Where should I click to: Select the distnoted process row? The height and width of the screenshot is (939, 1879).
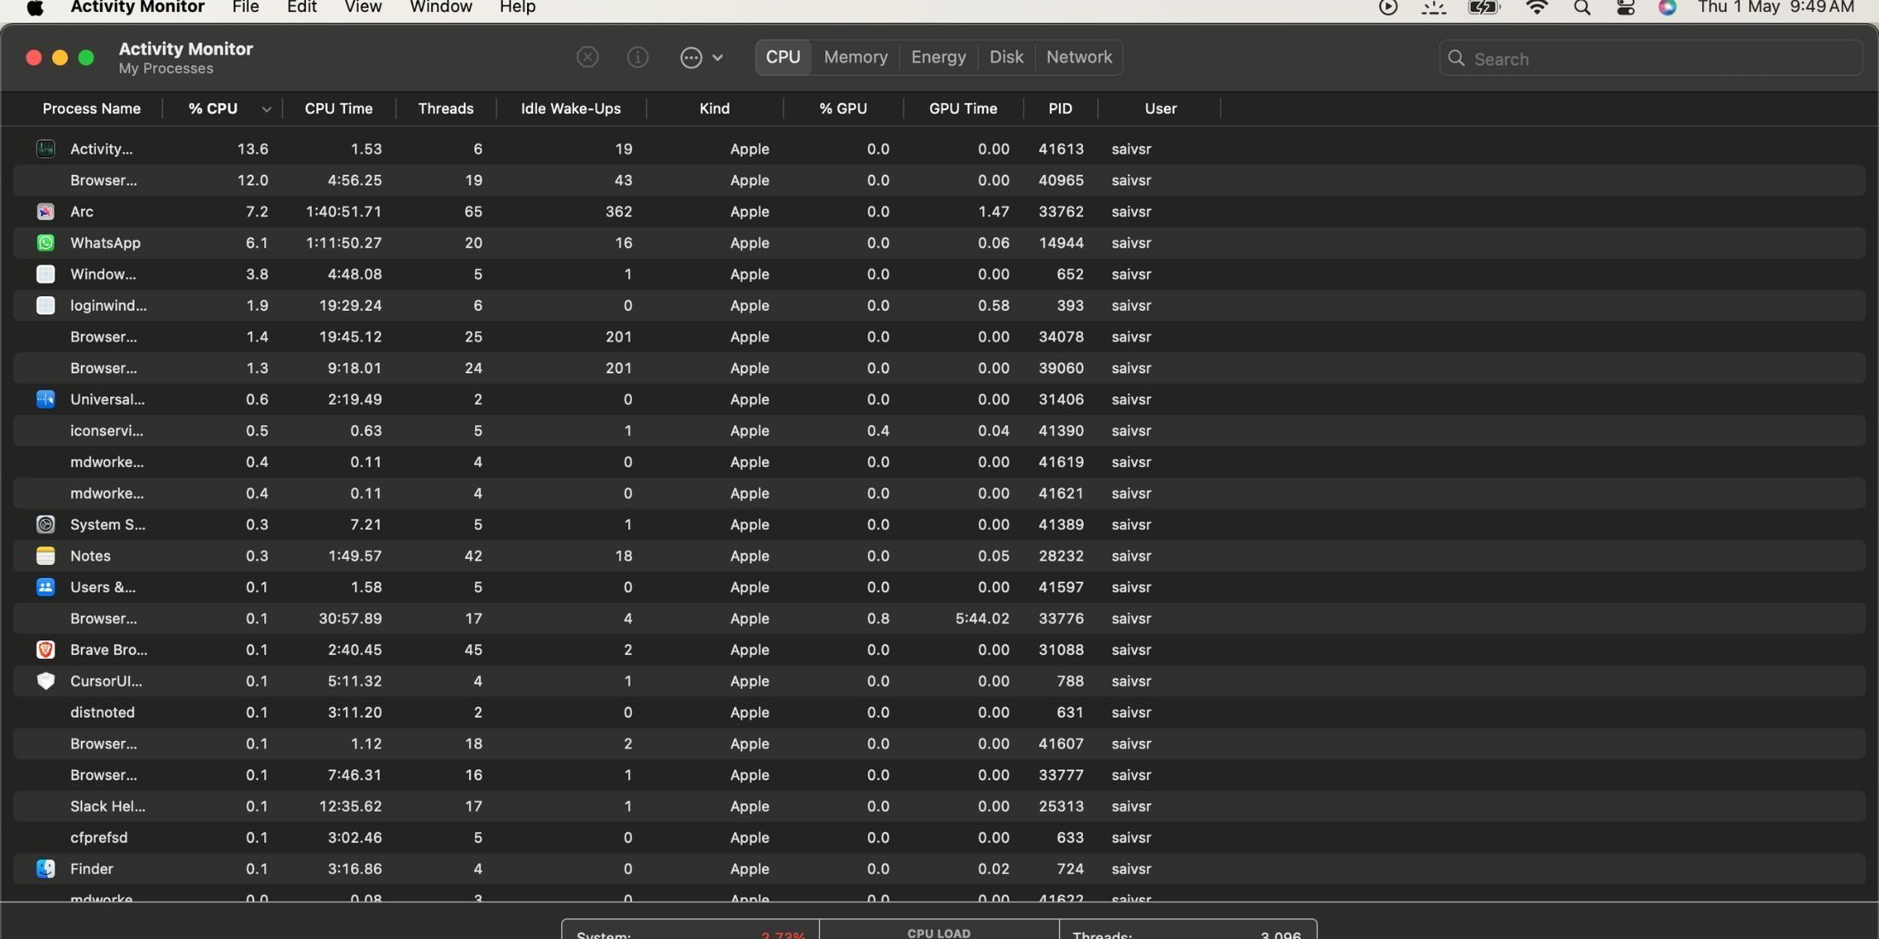[x=939, y=712]
